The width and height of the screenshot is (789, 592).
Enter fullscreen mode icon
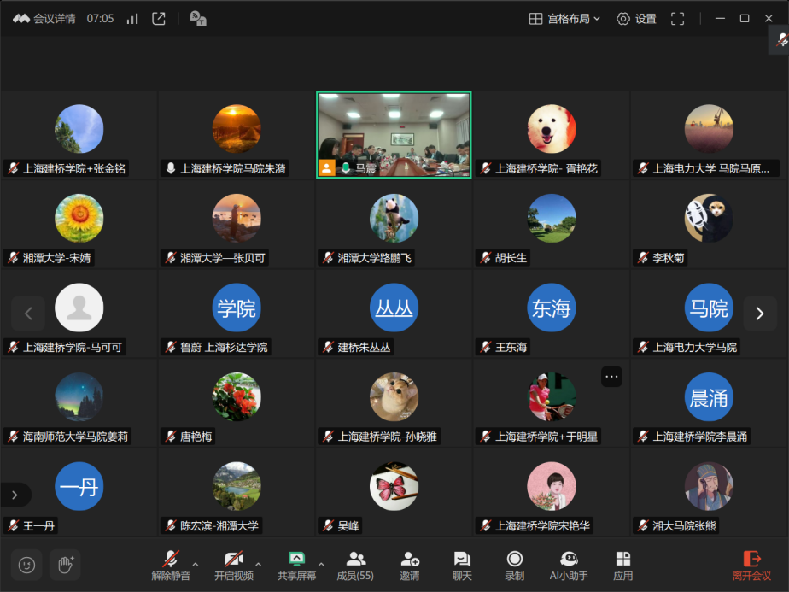coord(677,19)
